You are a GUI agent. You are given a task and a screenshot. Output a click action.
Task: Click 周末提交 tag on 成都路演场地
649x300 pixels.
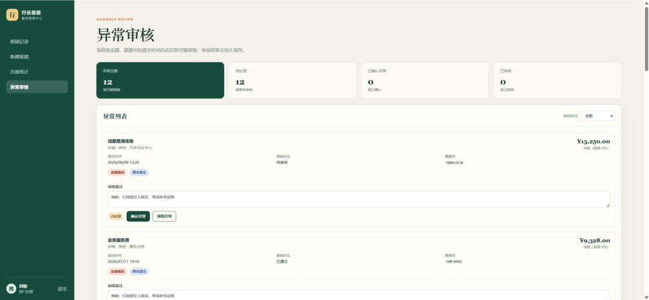click(139, 172)
